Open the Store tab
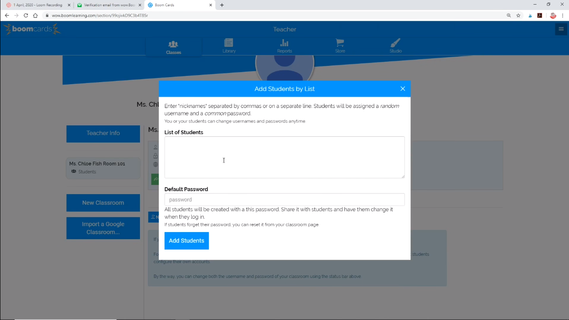569x320 pixels. tap(340, 46)
